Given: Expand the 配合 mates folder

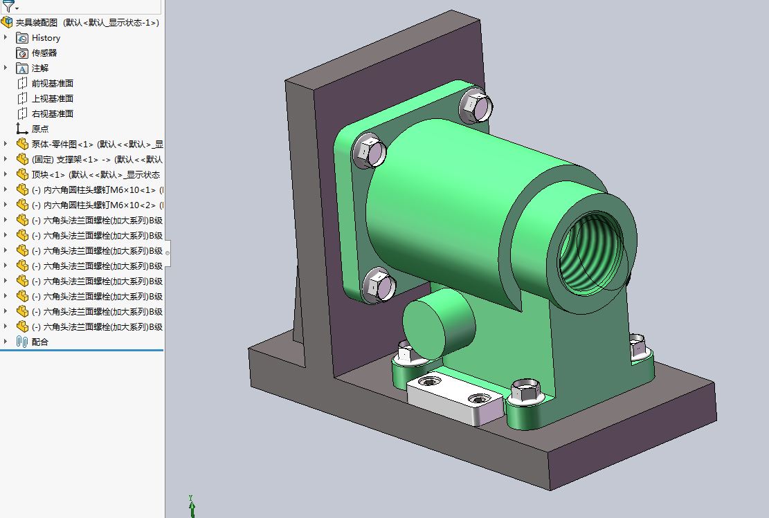Looking at the screenshot, I should [x=6, y=342].
